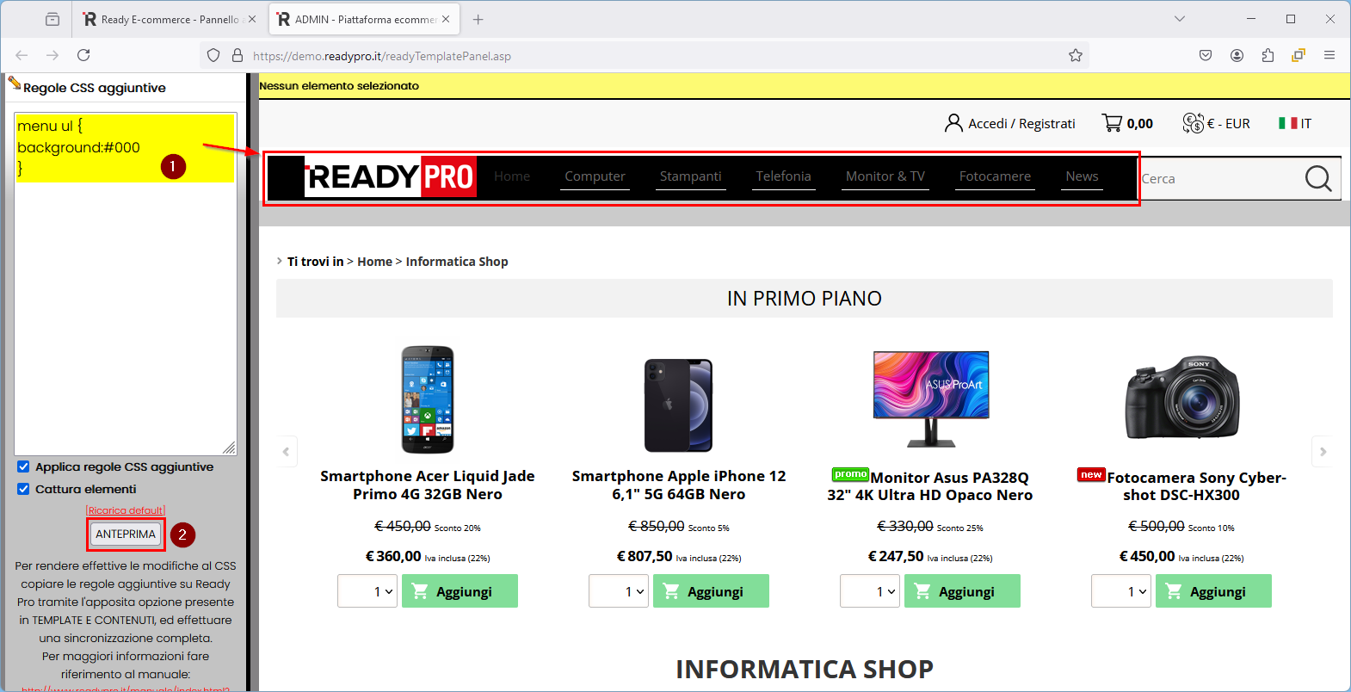Select the Italian flag language icon

click(1287, 123)
